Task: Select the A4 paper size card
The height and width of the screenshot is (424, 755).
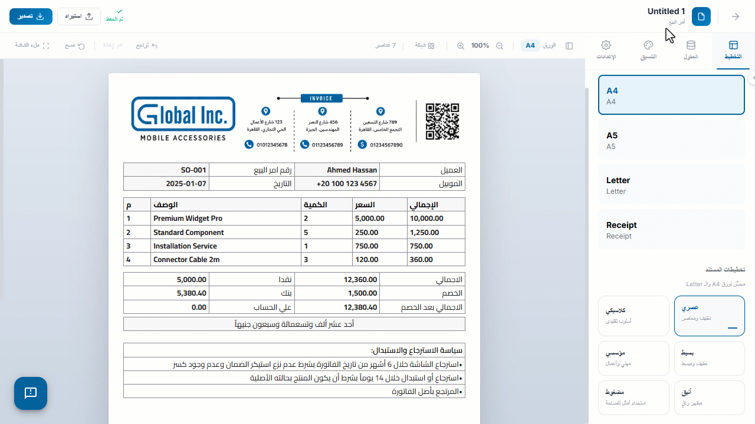Action: 671,95
